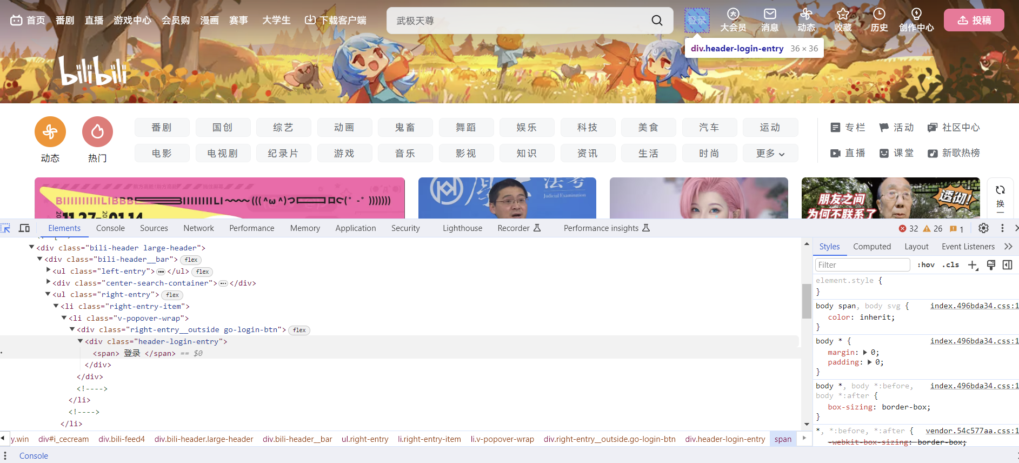Click the red 热门 flame icon
Viewport: 1019px width, 463px height.
(x=97, y=131)
